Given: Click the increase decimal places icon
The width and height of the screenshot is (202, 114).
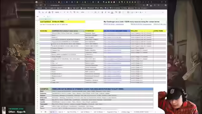Looking at the screenshot, I should [x=74, y=12].
